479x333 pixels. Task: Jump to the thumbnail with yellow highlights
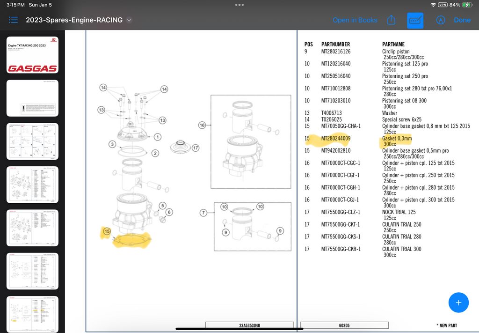pos(32,314)
